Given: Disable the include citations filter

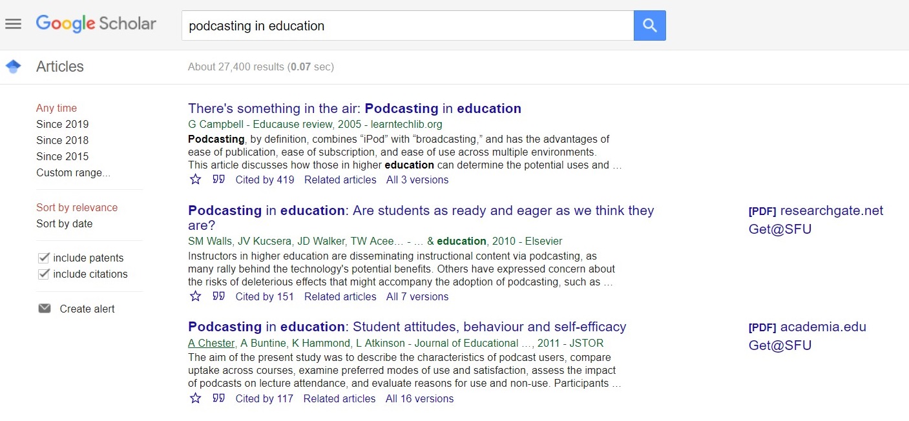Looking at the screenshot, I should pos(44,274).
